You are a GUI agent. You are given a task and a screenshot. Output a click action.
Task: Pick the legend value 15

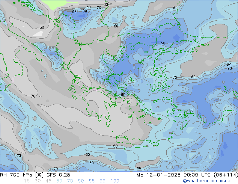[27, 181]
